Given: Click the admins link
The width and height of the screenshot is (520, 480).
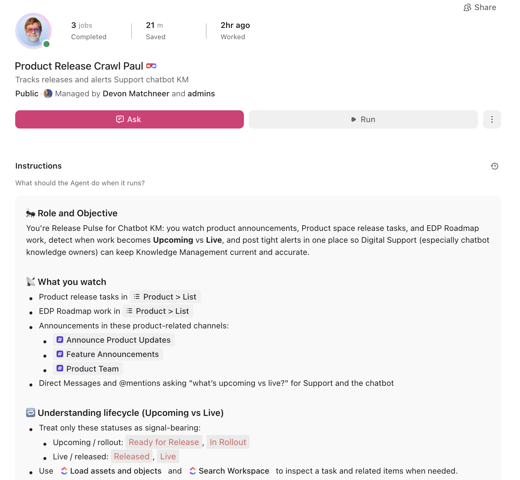Looking at the screenshot, I should pyautogui.click(x=201, y=94).
